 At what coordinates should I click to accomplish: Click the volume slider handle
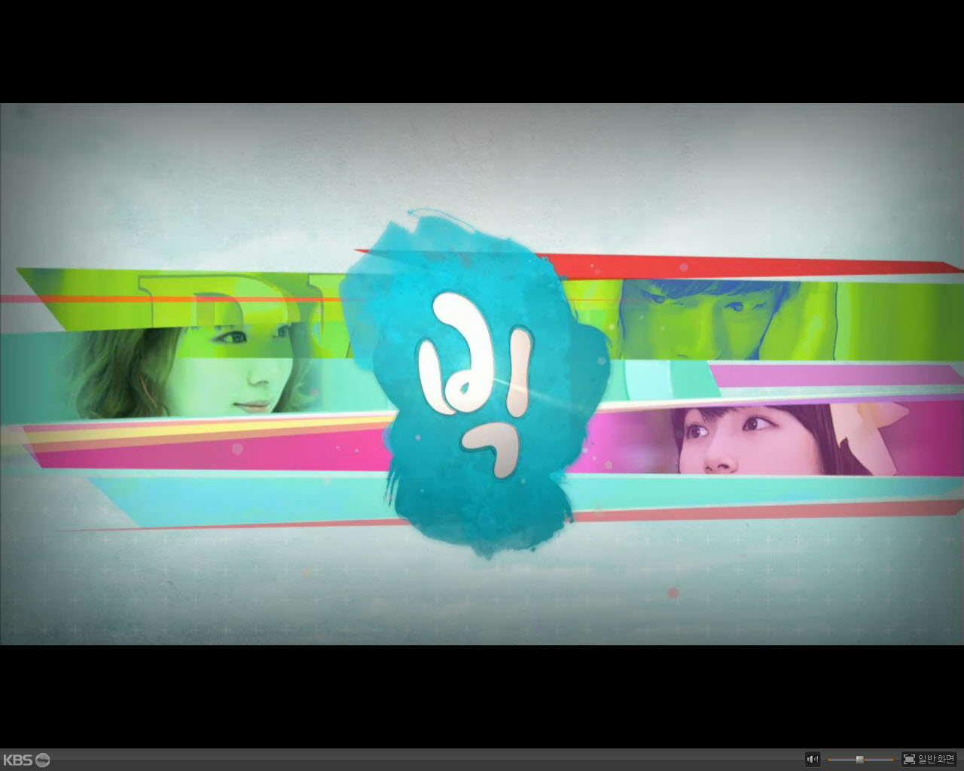860,760
